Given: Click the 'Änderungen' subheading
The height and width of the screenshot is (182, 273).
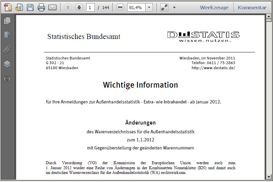Looking at the screenshot, I should (x=140, y=122).
